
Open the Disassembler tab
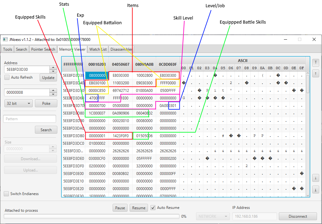pos(121,49)
